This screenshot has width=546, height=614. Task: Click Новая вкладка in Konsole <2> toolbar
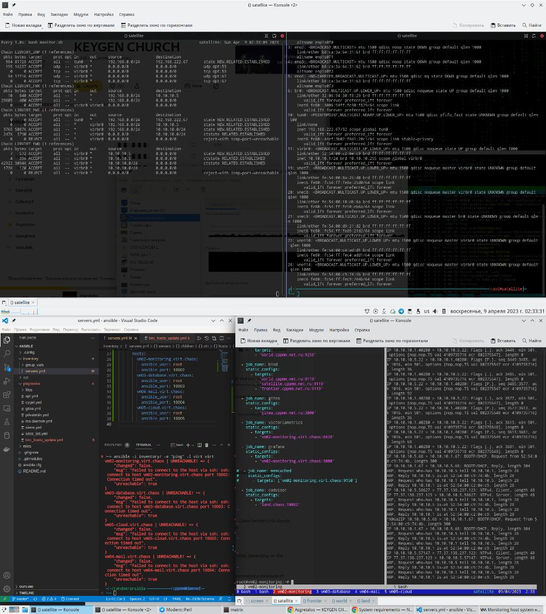coord(23,26)
